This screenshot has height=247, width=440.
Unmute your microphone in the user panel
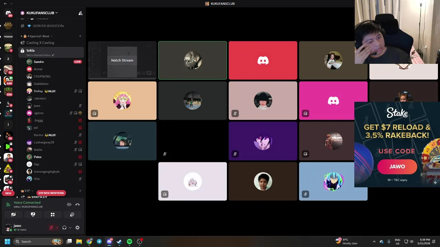(51, 227)
